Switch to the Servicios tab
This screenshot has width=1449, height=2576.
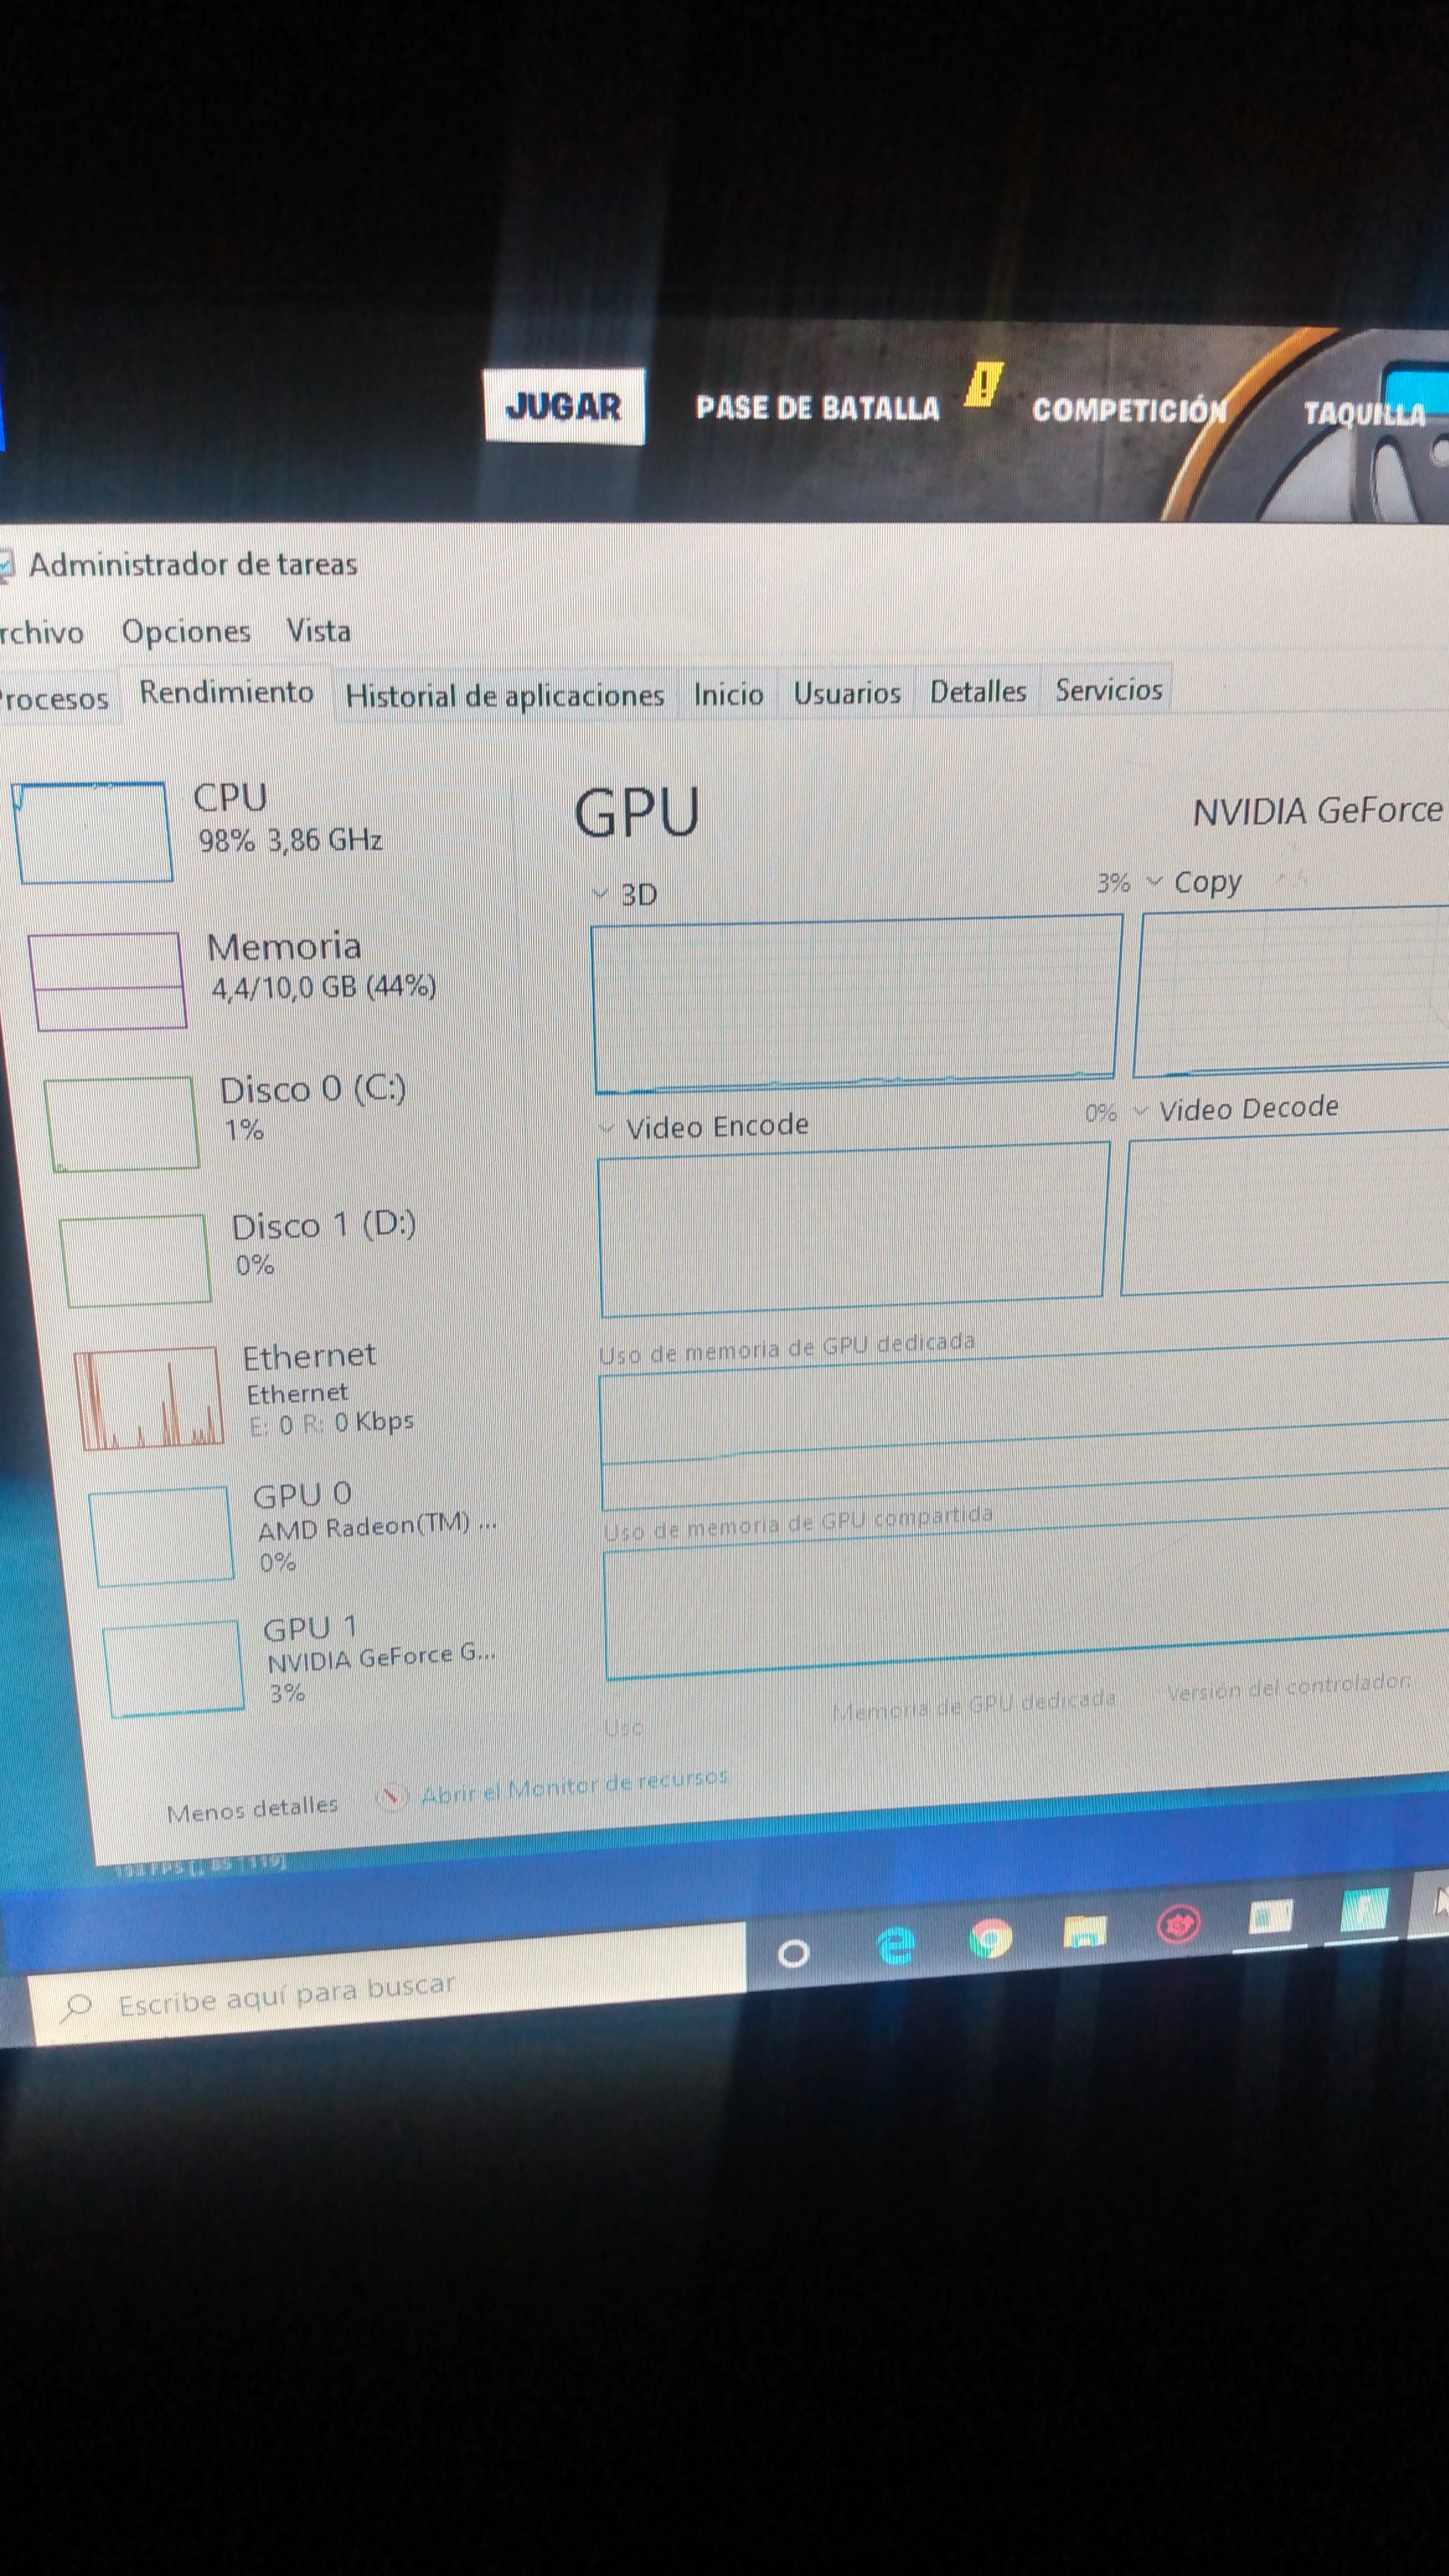pos(1109,689)
